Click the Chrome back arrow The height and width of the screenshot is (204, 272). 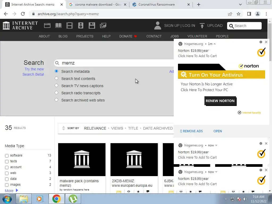coord(6,14)
